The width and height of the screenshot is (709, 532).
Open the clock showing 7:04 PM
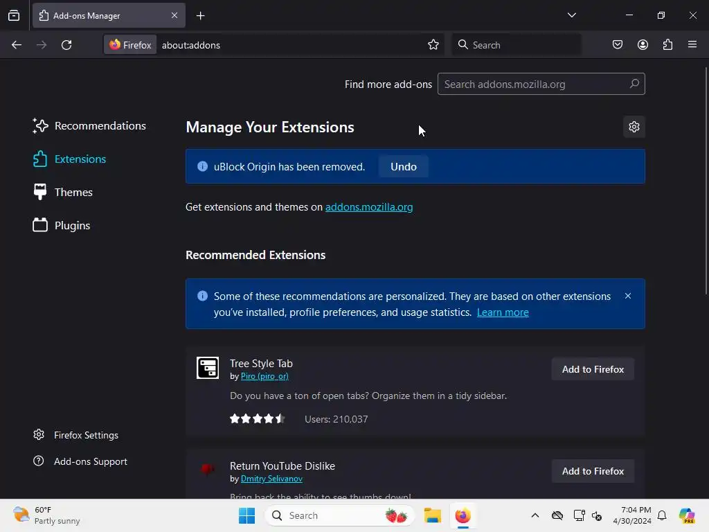632,515
